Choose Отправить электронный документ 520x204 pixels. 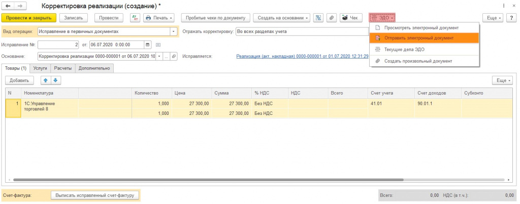(424, 38)
